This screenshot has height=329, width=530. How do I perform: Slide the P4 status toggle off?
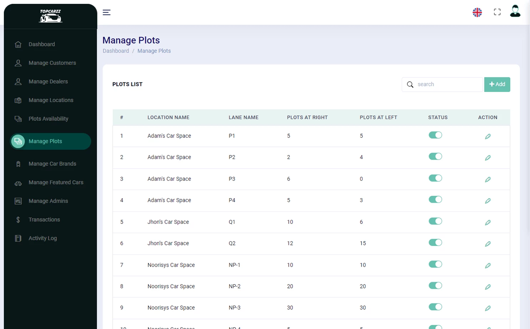click(x=435, y=200)
